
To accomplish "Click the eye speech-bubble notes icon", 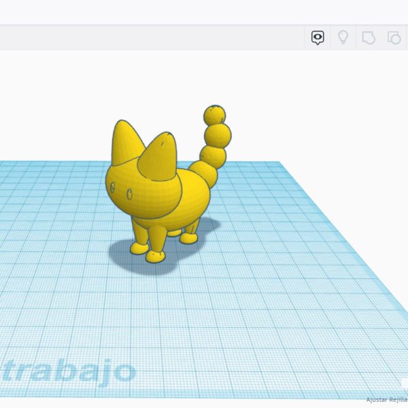I will pyautogui.click(x=318, y=37).
